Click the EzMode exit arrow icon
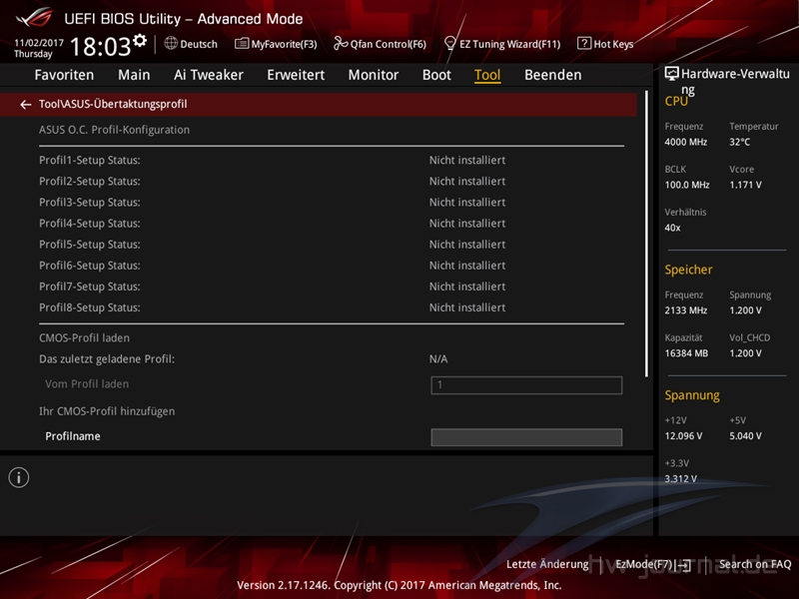799x599 pixels. pyautogui.click(x=684, y=565)
